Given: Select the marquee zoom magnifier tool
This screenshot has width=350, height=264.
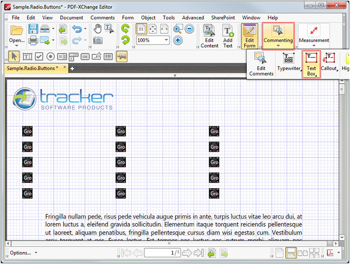Looking at the screenshot, I should click(x=178, y=29).
